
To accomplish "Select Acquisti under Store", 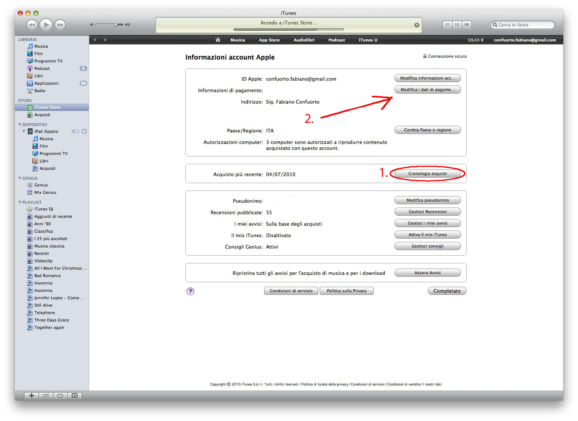I will coord(52,115).
